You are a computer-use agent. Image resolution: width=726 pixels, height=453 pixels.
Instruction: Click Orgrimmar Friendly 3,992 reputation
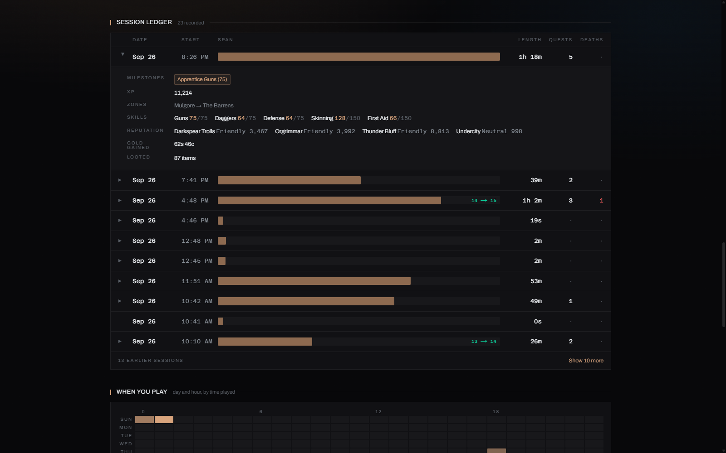(x=315, y=131)
